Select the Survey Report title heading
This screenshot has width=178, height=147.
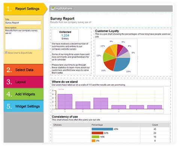pyautogui.click(x=62, y=18)
